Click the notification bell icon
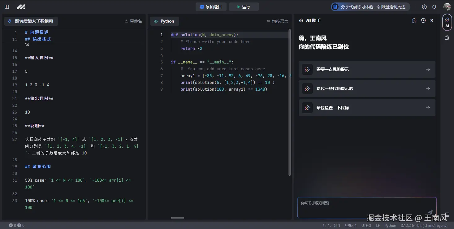454x229 pixels. 434,6
